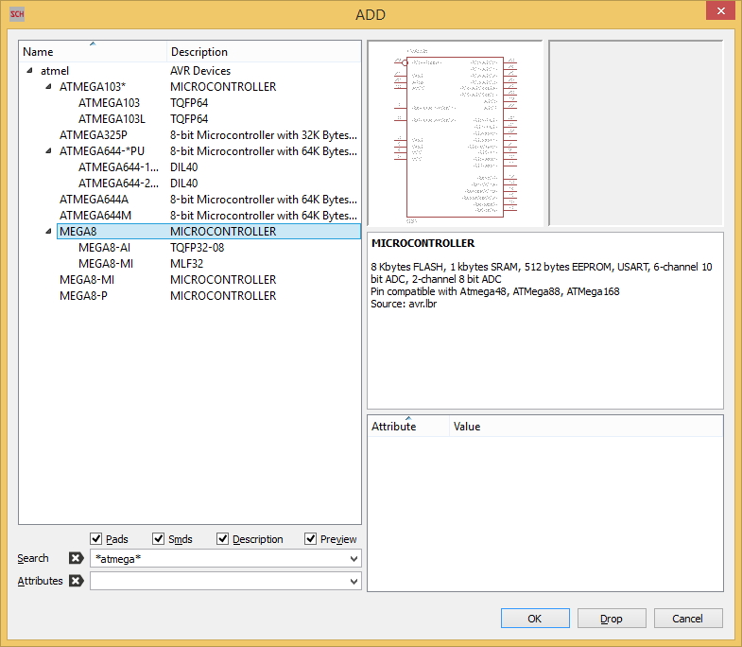Click the bold MICROCONTROLLER description heading
The height and width of the screenshot is (647, 742).
(x=423, y=243)
